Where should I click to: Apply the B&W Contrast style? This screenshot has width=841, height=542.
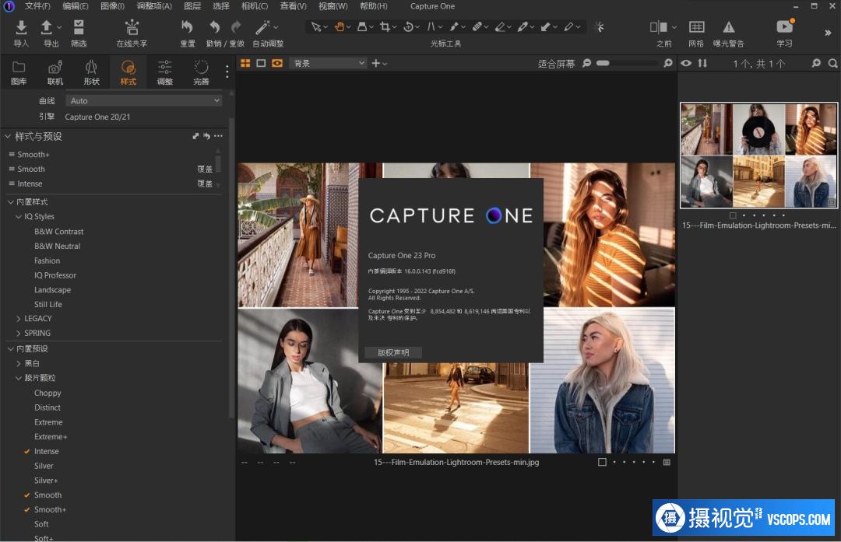tap(58, 232)
